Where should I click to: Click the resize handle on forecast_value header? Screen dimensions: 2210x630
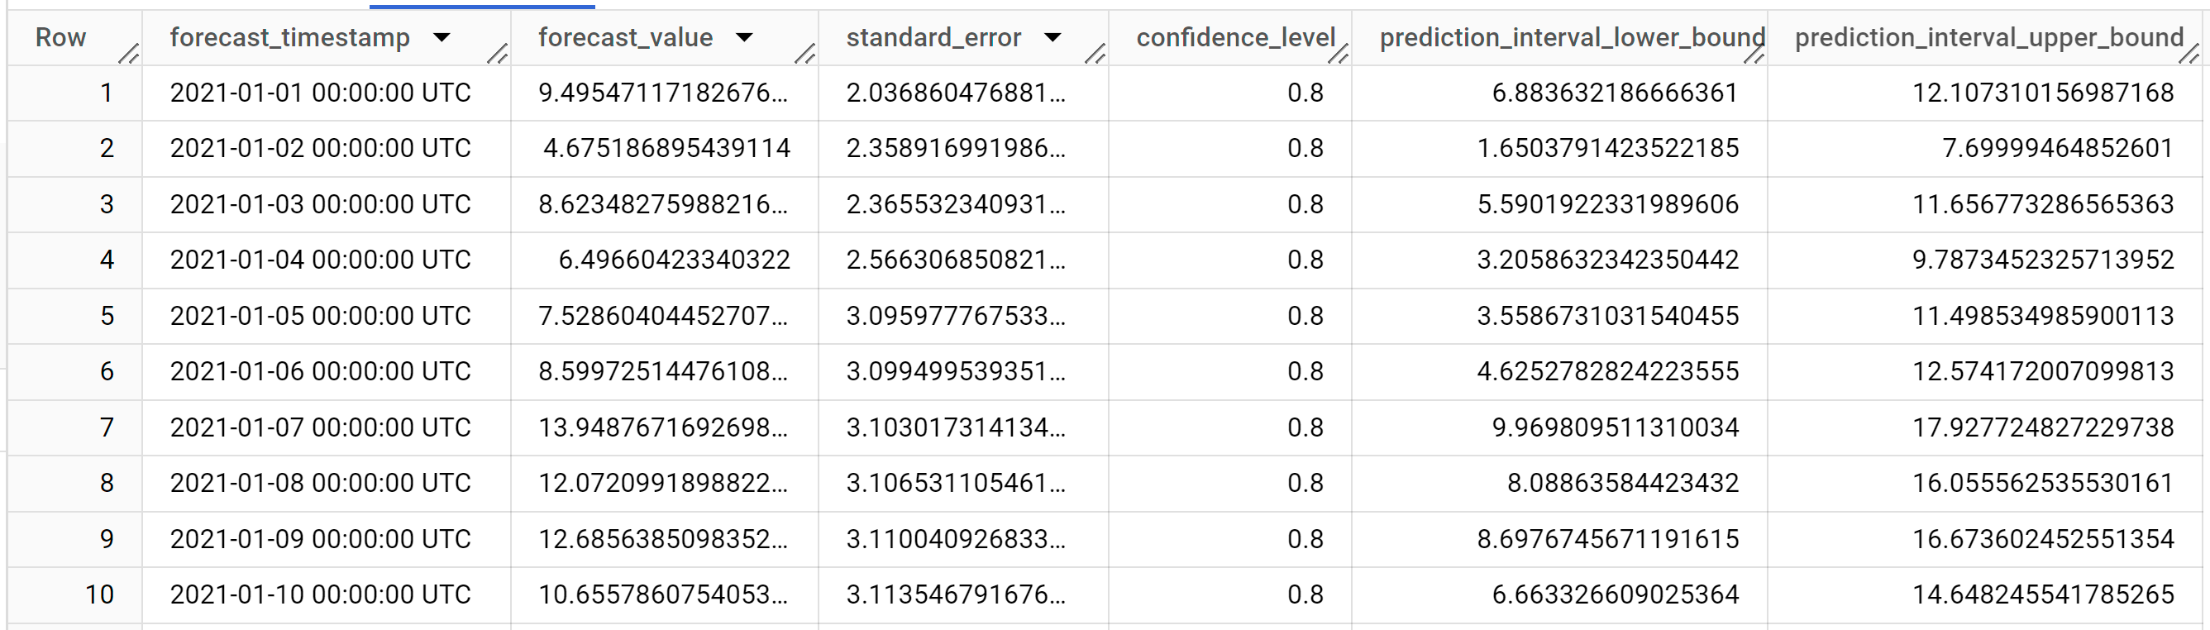click(x=804, y=55)
